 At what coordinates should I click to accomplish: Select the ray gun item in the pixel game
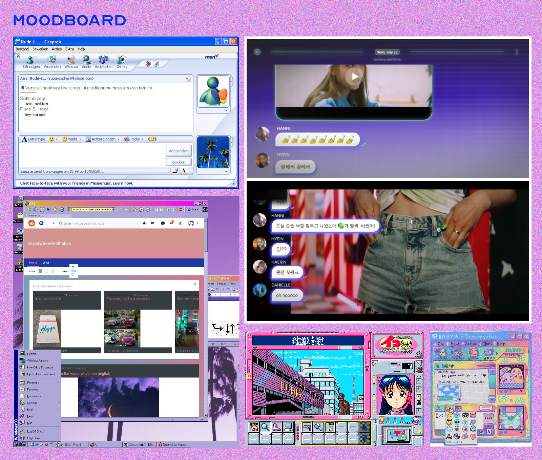307,427
